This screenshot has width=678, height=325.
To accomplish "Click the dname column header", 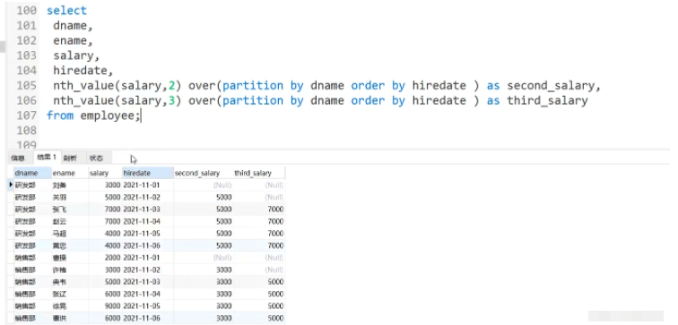I will 32,173.
